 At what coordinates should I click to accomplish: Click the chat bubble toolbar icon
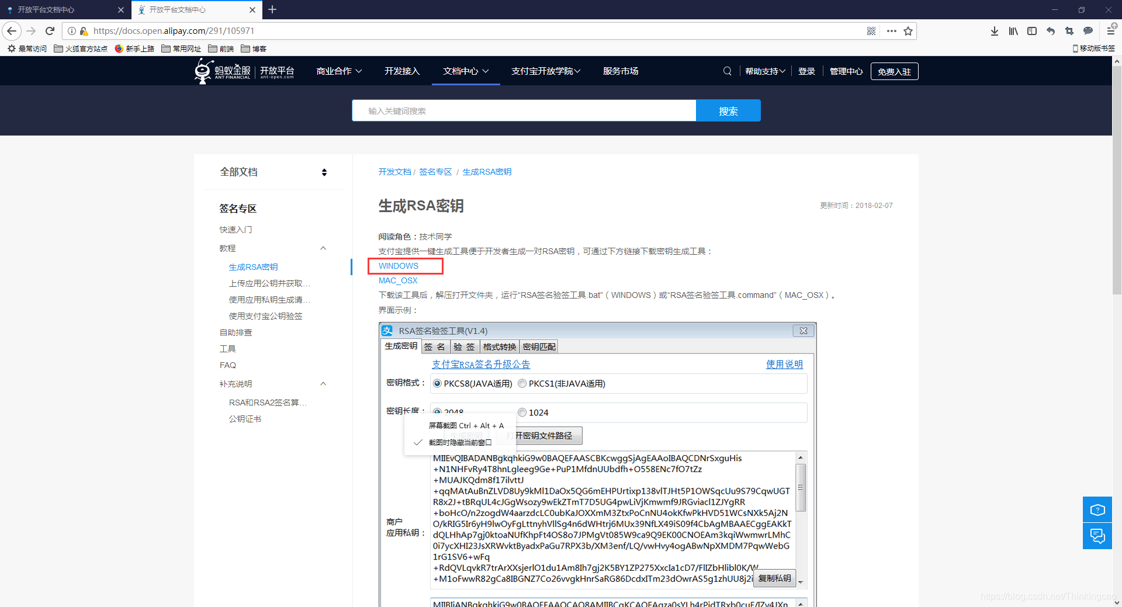click(1088, 31)
